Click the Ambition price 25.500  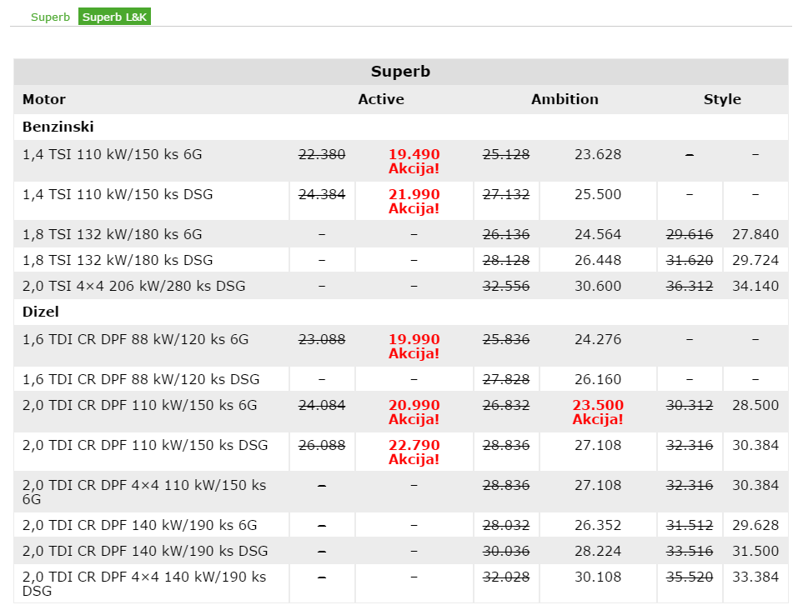point(598,194)
